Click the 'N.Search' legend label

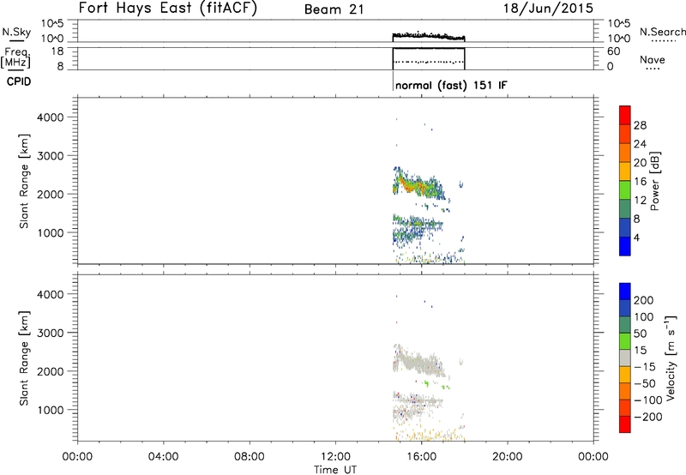[662, 32]
